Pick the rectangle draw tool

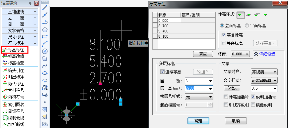pyautogui.click(x=45, y=37)
